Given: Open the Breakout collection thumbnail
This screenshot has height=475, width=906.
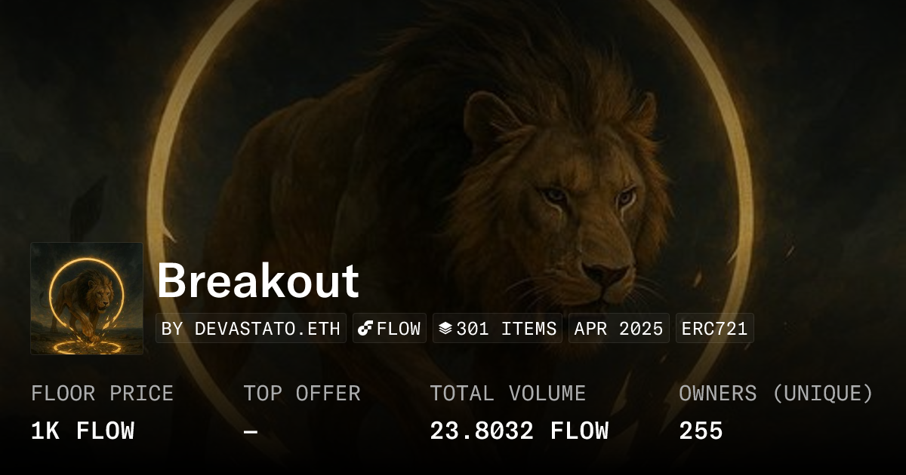Looking at the screenshot, I should (87, 299).
